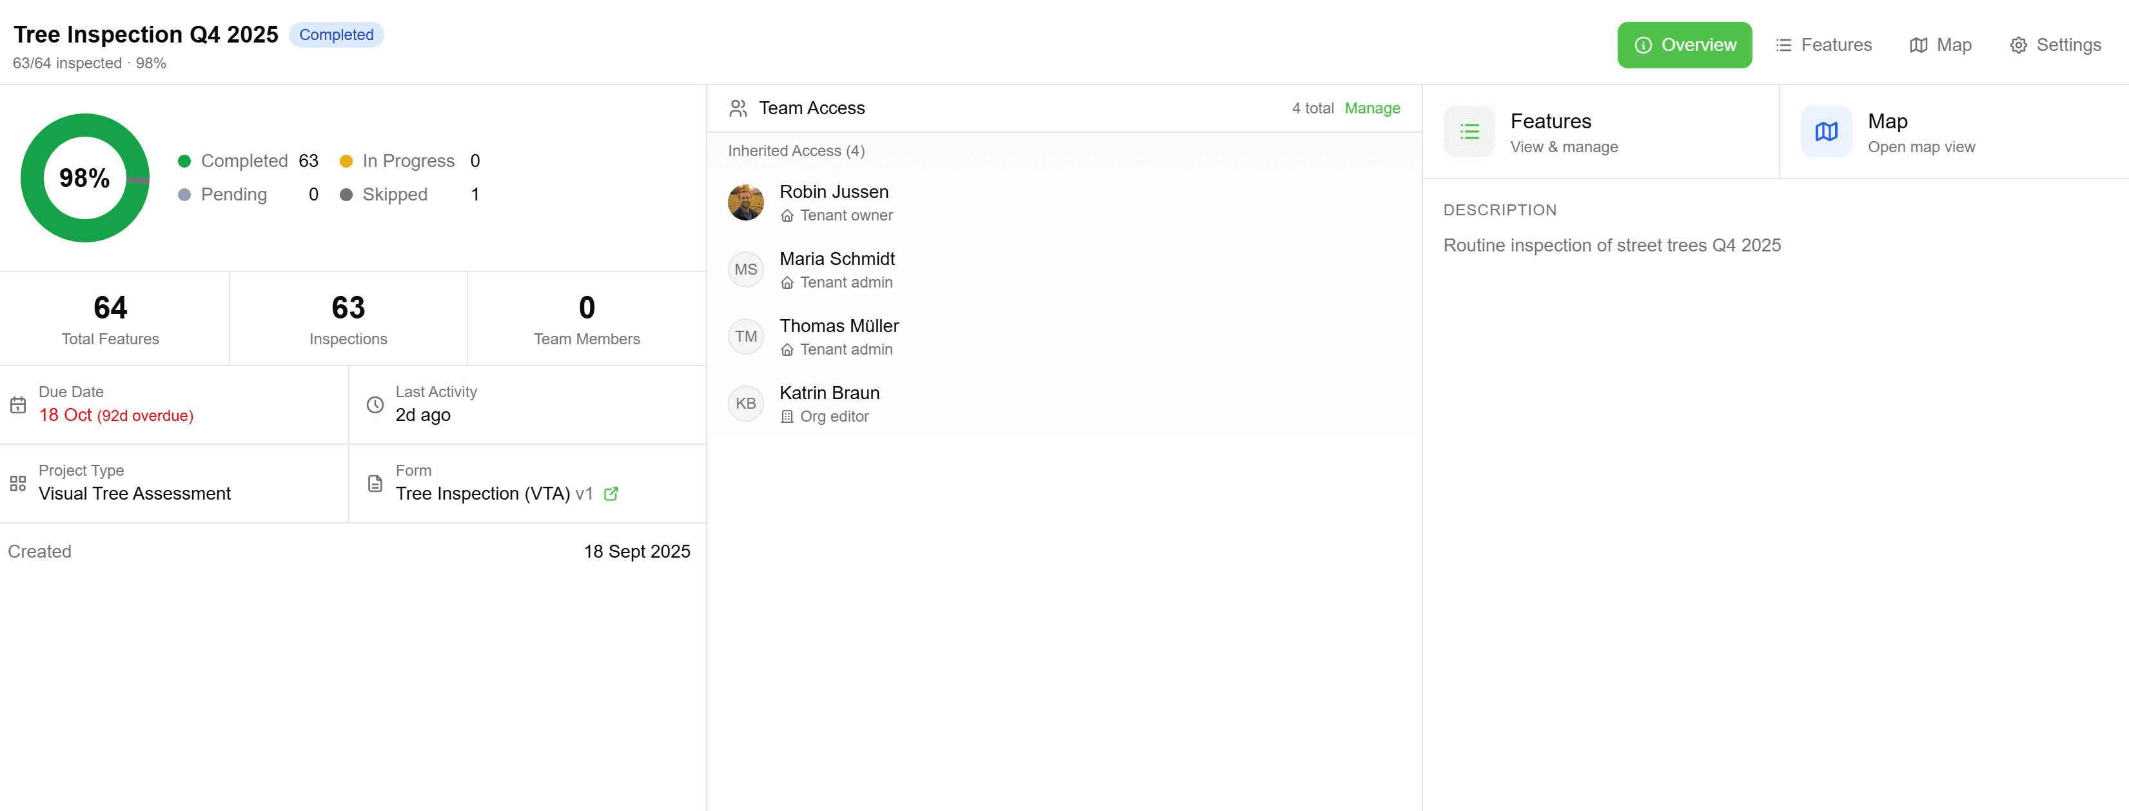2129x811 pixels.
Task: Click Robin Jussen's avatar photo
Action: (745, 202)
